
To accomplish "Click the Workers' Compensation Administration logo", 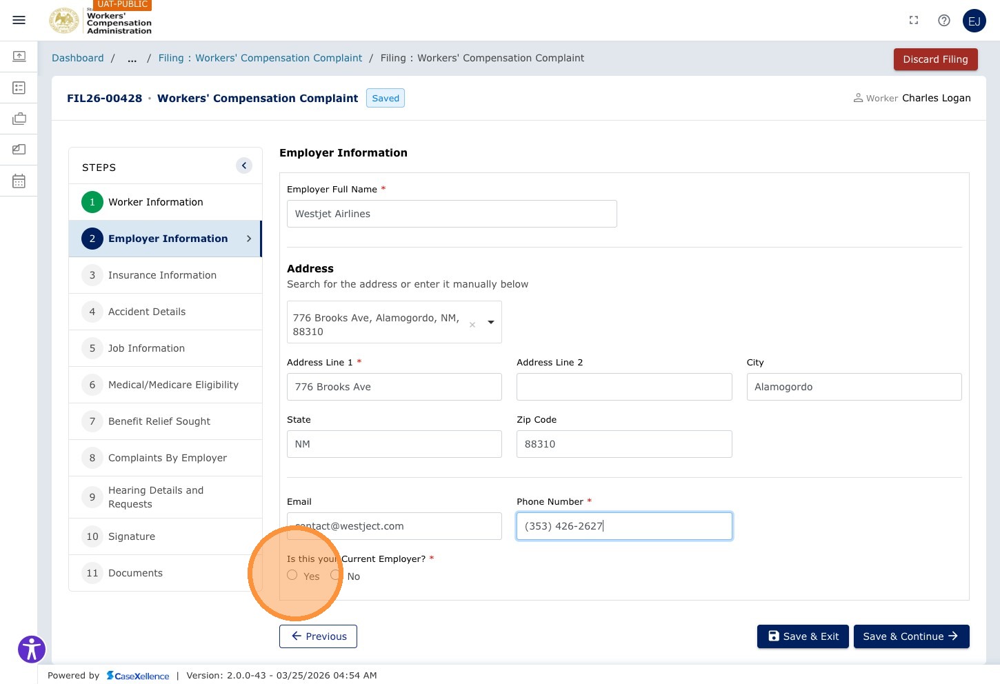I will (x=101, y=20).
